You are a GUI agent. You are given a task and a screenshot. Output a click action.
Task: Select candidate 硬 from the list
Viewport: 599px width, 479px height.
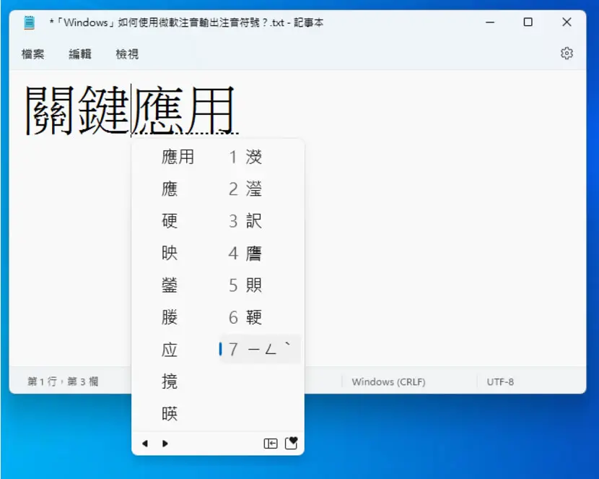[169, 221]
